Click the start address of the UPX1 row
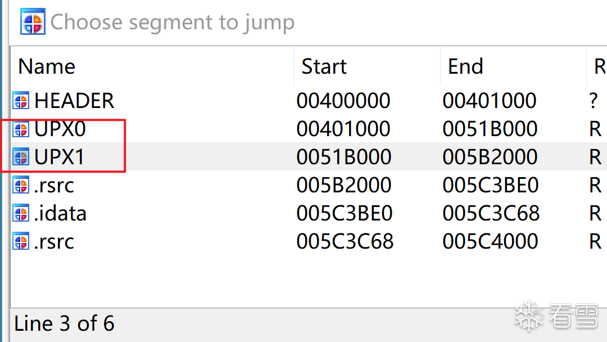 [344, 157]
